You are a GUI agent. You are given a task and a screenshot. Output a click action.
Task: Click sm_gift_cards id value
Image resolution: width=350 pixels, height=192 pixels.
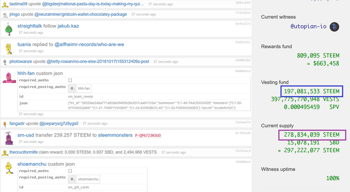click(x=78, y=187)
